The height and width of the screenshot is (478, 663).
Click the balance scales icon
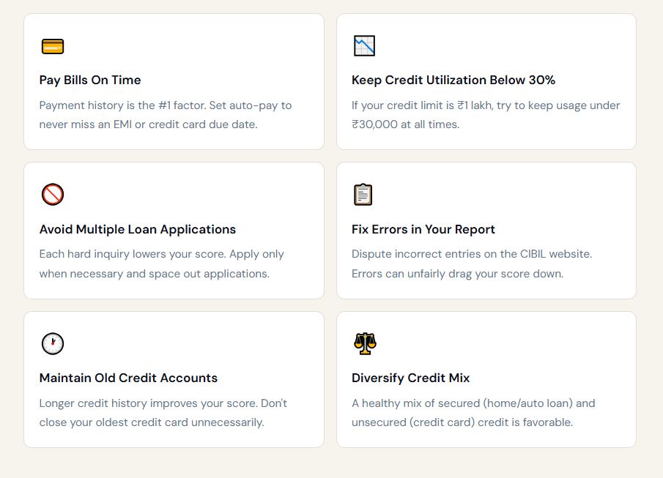click(364, 344)
